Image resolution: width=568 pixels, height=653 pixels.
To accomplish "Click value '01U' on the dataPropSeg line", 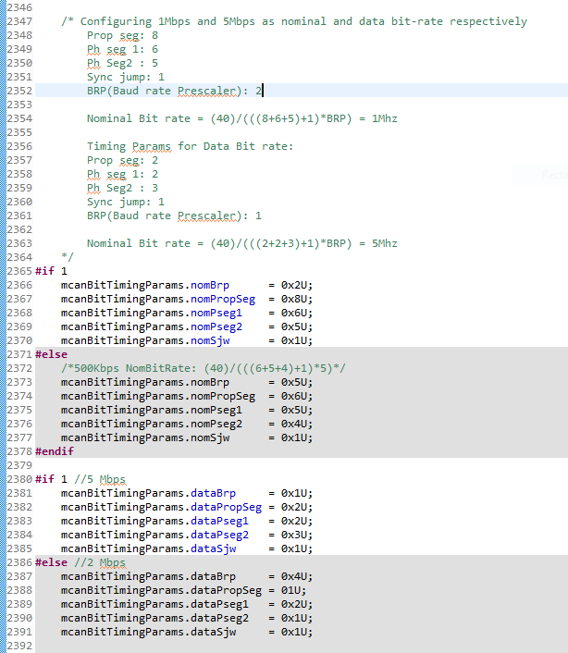I will pos(290,590).
